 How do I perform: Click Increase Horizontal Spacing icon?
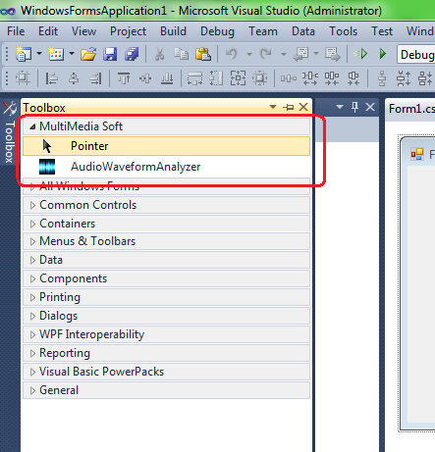pyautogui.click(x=310, y=78)
